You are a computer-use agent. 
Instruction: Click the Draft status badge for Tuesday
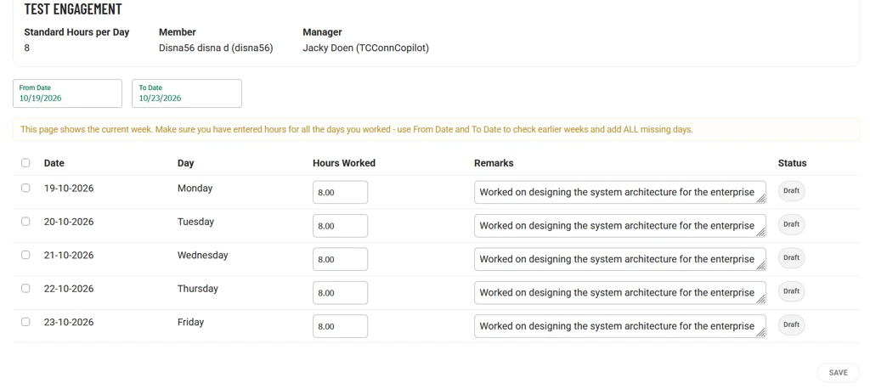(791, 224)
